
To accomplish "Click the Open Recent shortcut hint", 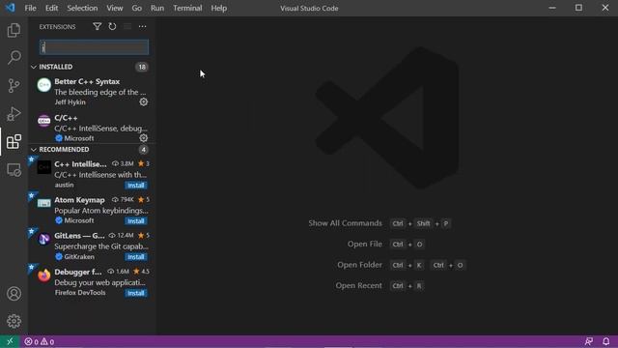I will click(358, 286).
